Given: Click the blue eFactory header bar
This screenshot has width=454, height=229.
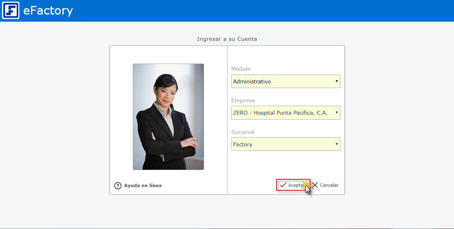Looking at the screenshot, I should click(249, 11).
